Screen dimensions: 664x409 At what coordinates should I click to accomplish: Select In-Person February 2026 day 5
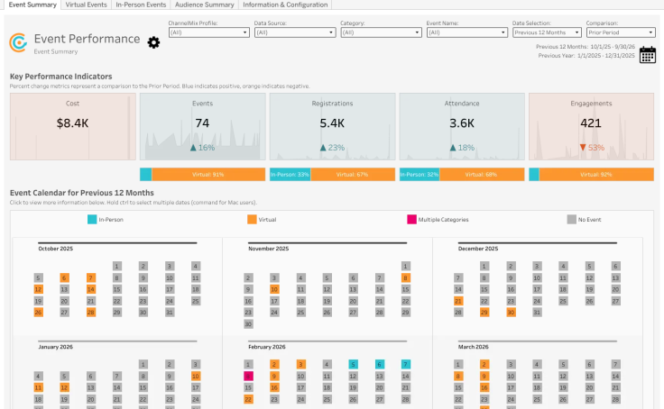(353, 364)
